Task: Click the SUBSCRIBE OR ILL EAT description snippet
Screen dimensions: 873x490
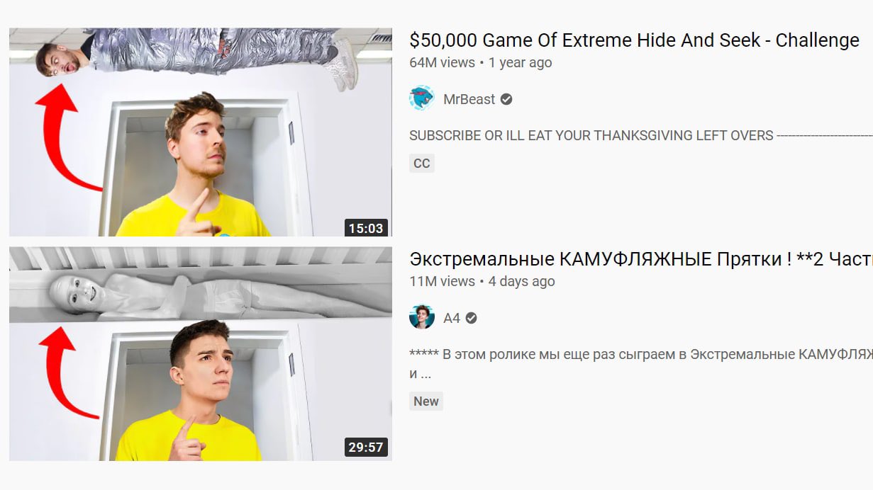Action: 641,135
